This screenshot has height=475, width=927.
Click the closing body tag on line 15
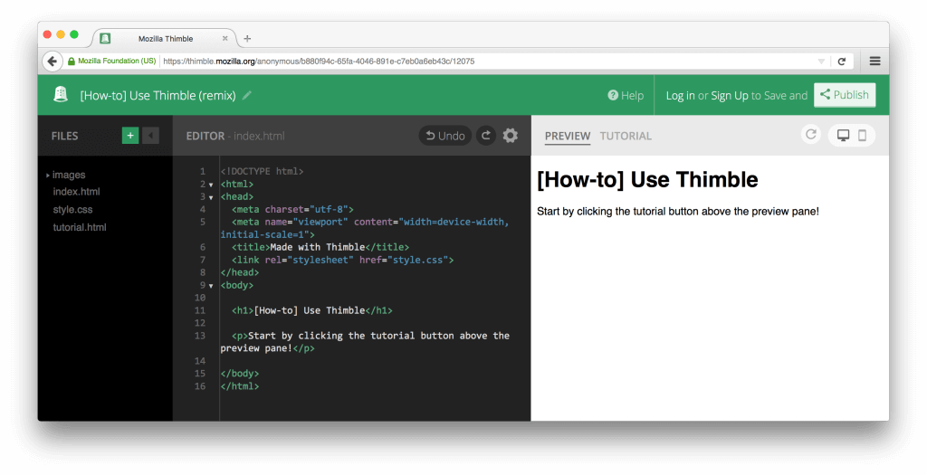tap(239, 374)
